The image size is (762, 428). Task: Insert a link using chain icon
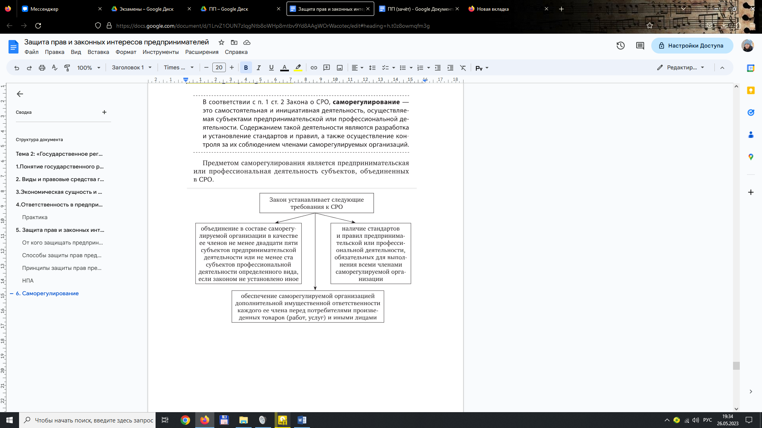click(314, 68)
